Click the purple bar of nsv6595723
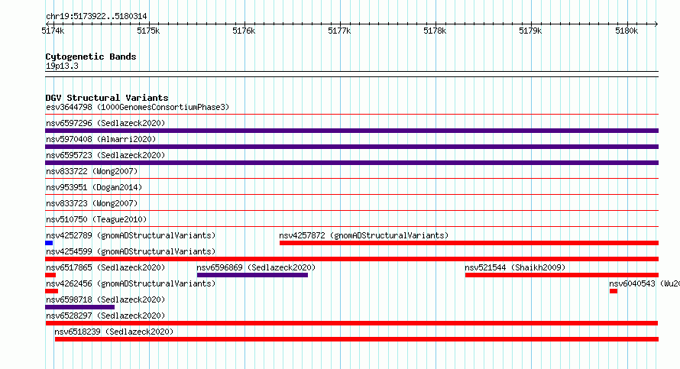Screen dimensions: 680x369 [351, 163]
